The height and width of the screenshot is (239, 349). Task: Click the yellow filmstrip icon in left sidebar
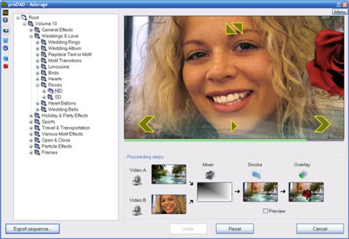click(6, 13)
